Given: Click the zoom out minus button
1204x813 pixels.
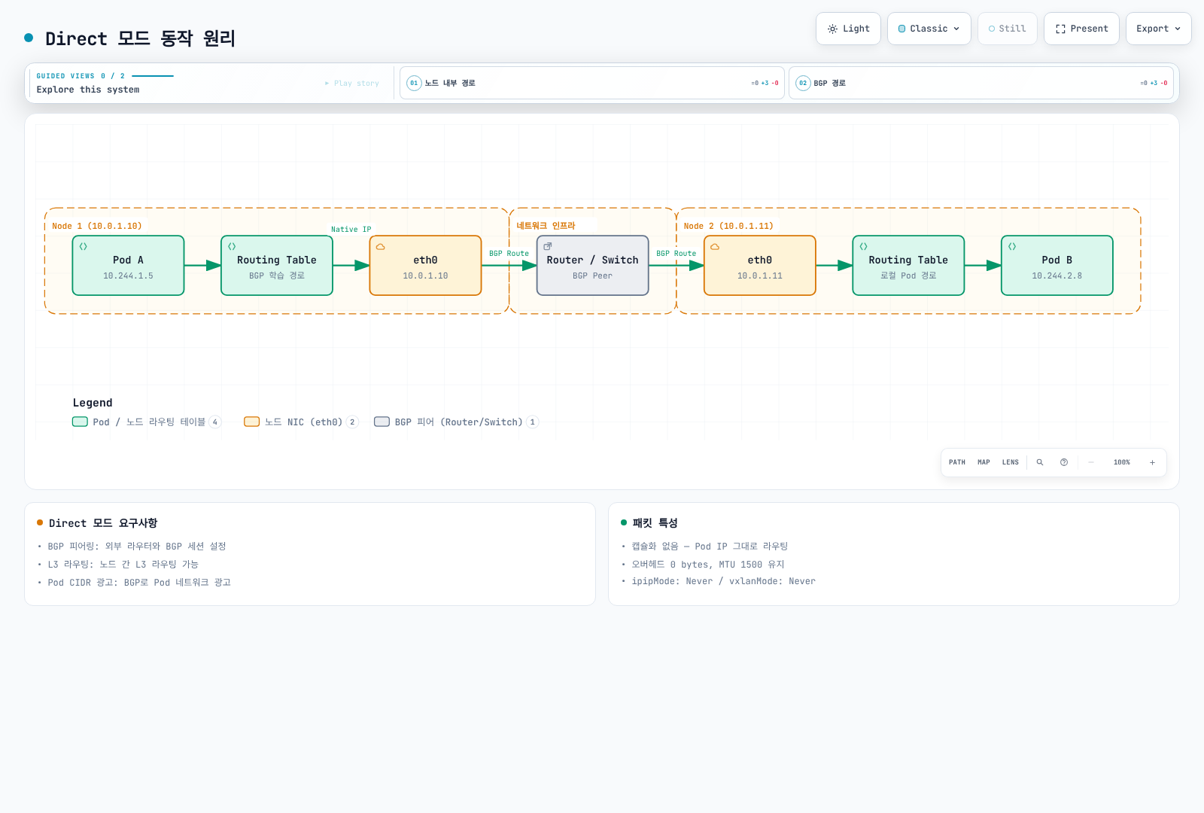Looking at the screenshot, I should [x=1091, y=462].
